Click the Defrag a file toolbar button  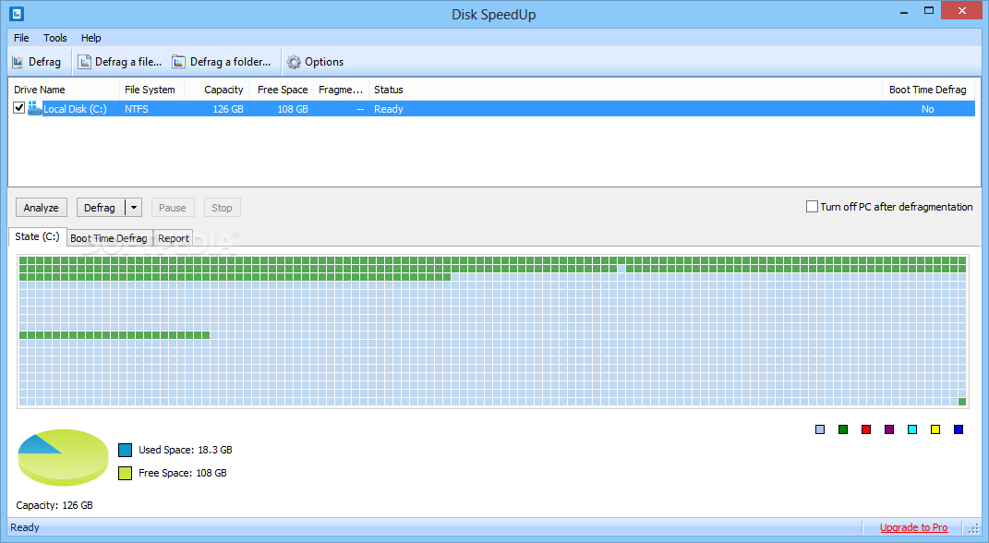(x=119, y=62)
